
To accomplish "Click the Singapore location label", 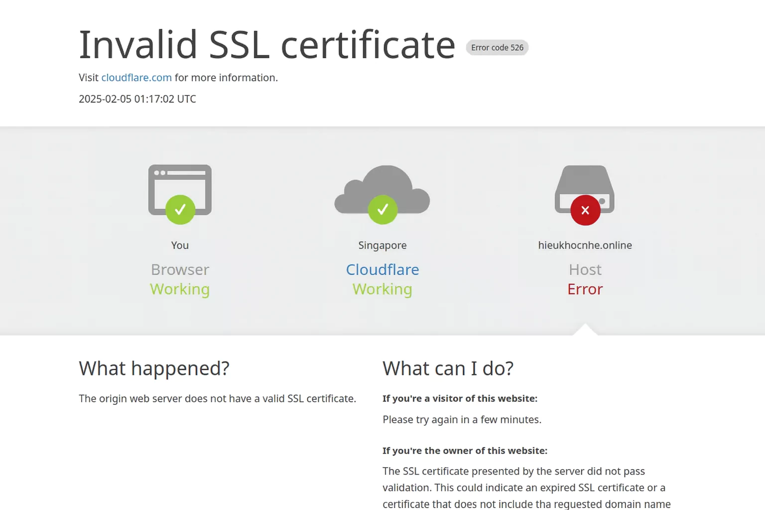I will point(382,245).
